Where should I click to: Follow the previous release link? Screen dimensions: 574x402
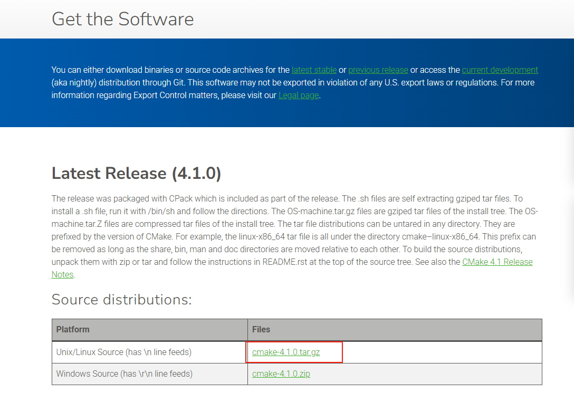coord(378,70)
